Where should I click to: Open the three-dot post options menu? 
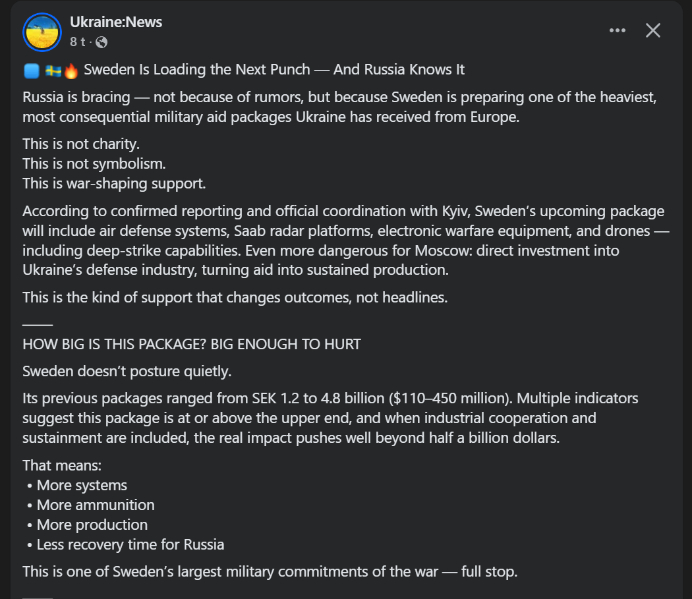point(617,30)
